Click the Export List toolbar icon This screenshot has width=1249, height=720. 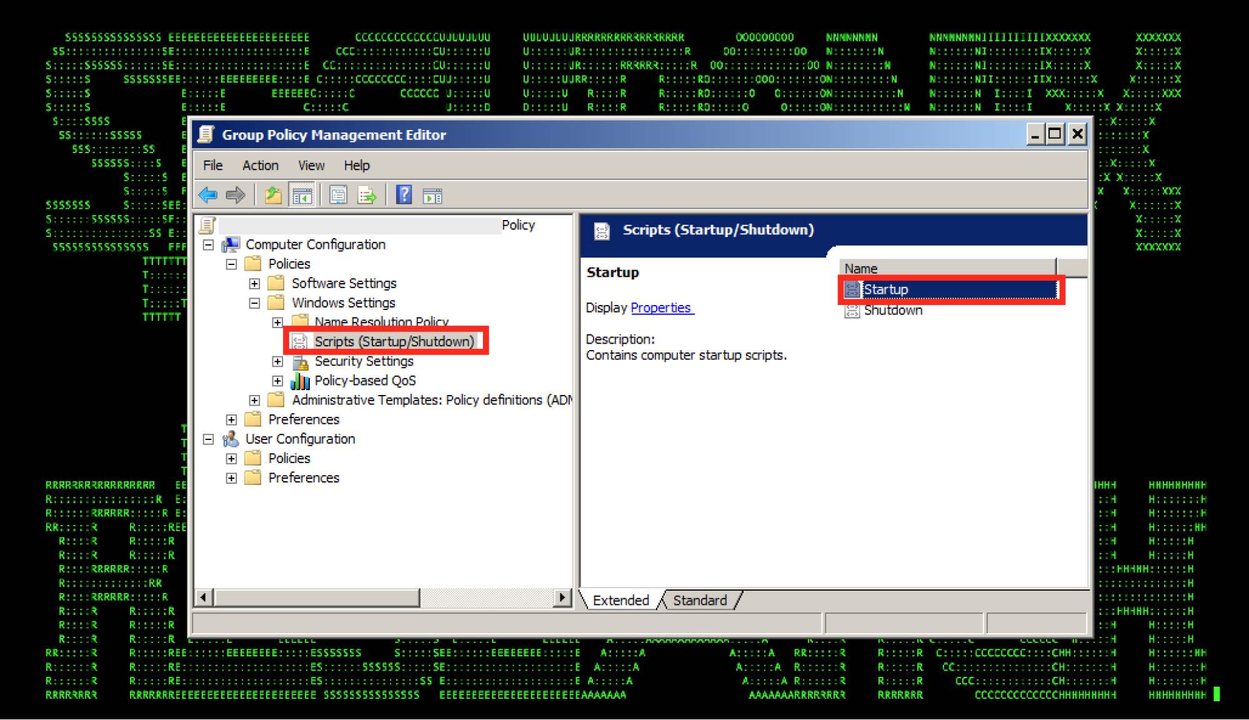point(367,196)
